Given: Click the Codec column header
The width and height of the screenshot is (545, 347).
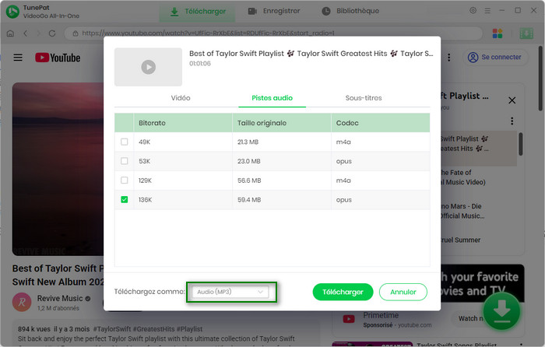Looking at the screenshot, I should coord(380,123).
